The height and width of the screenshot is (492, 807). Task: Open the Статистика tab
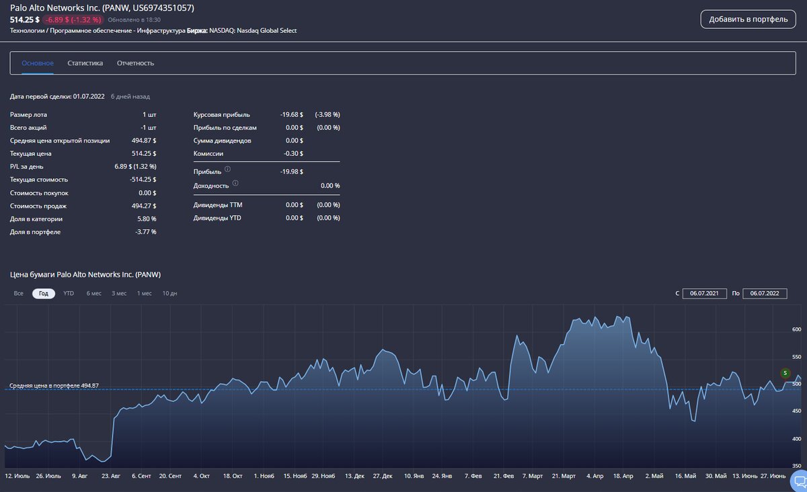[85, 63]
